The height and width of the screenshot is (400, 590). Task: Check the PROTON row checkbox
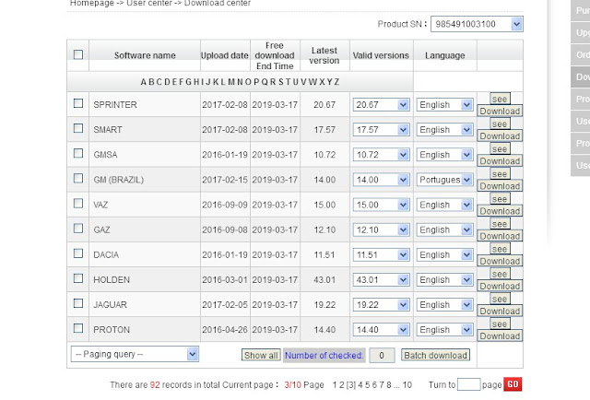pyautogui.click(x=78, y=328)
